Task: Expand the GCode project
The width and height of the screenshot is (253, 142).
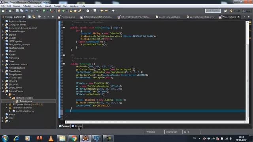Action: coord(3,38)
